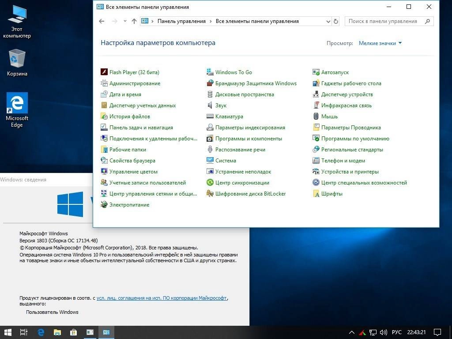The image size is (452, 339).
Task: Open the Электропитание icon
Action: pos(104,205)
